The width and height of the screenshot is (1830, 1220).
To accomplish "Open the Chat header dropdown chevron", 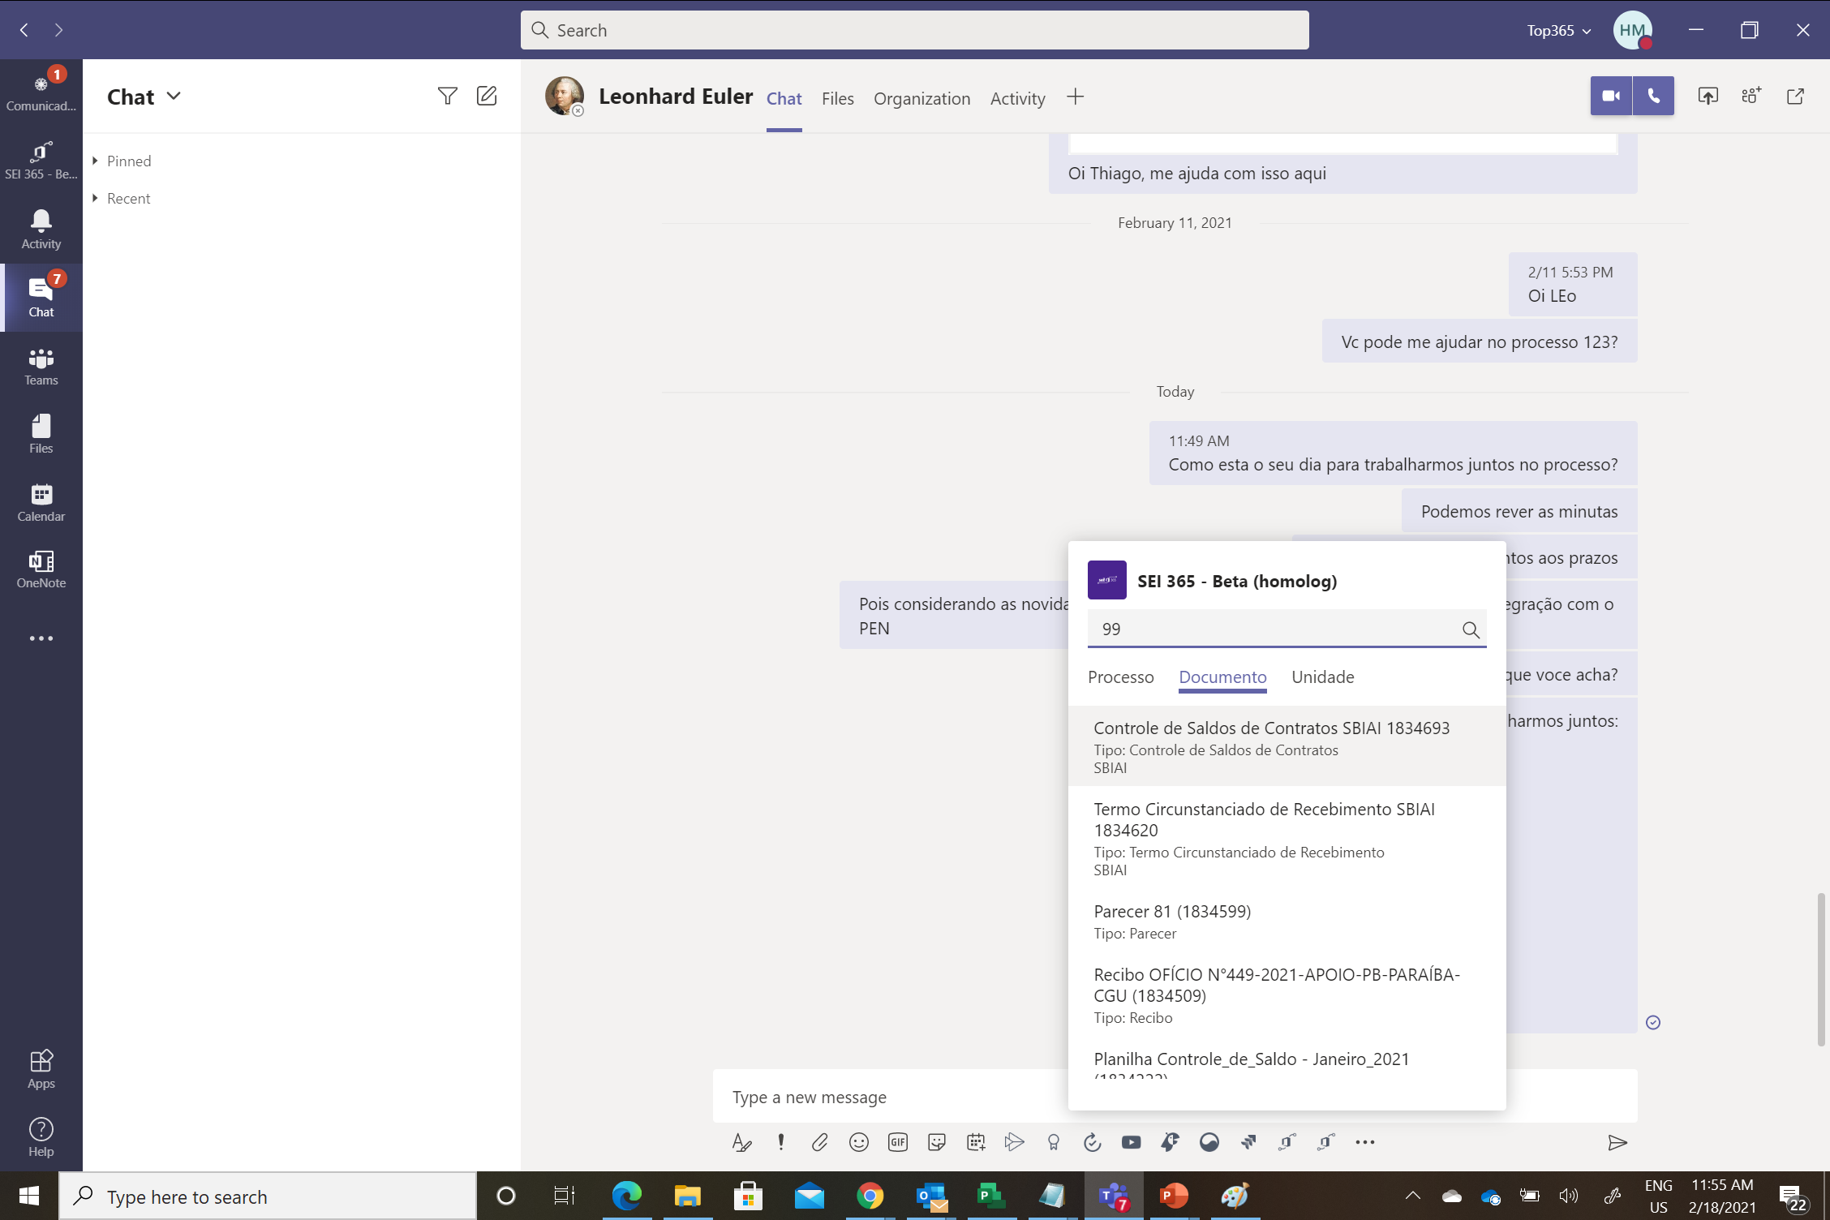I will (174, 97).
